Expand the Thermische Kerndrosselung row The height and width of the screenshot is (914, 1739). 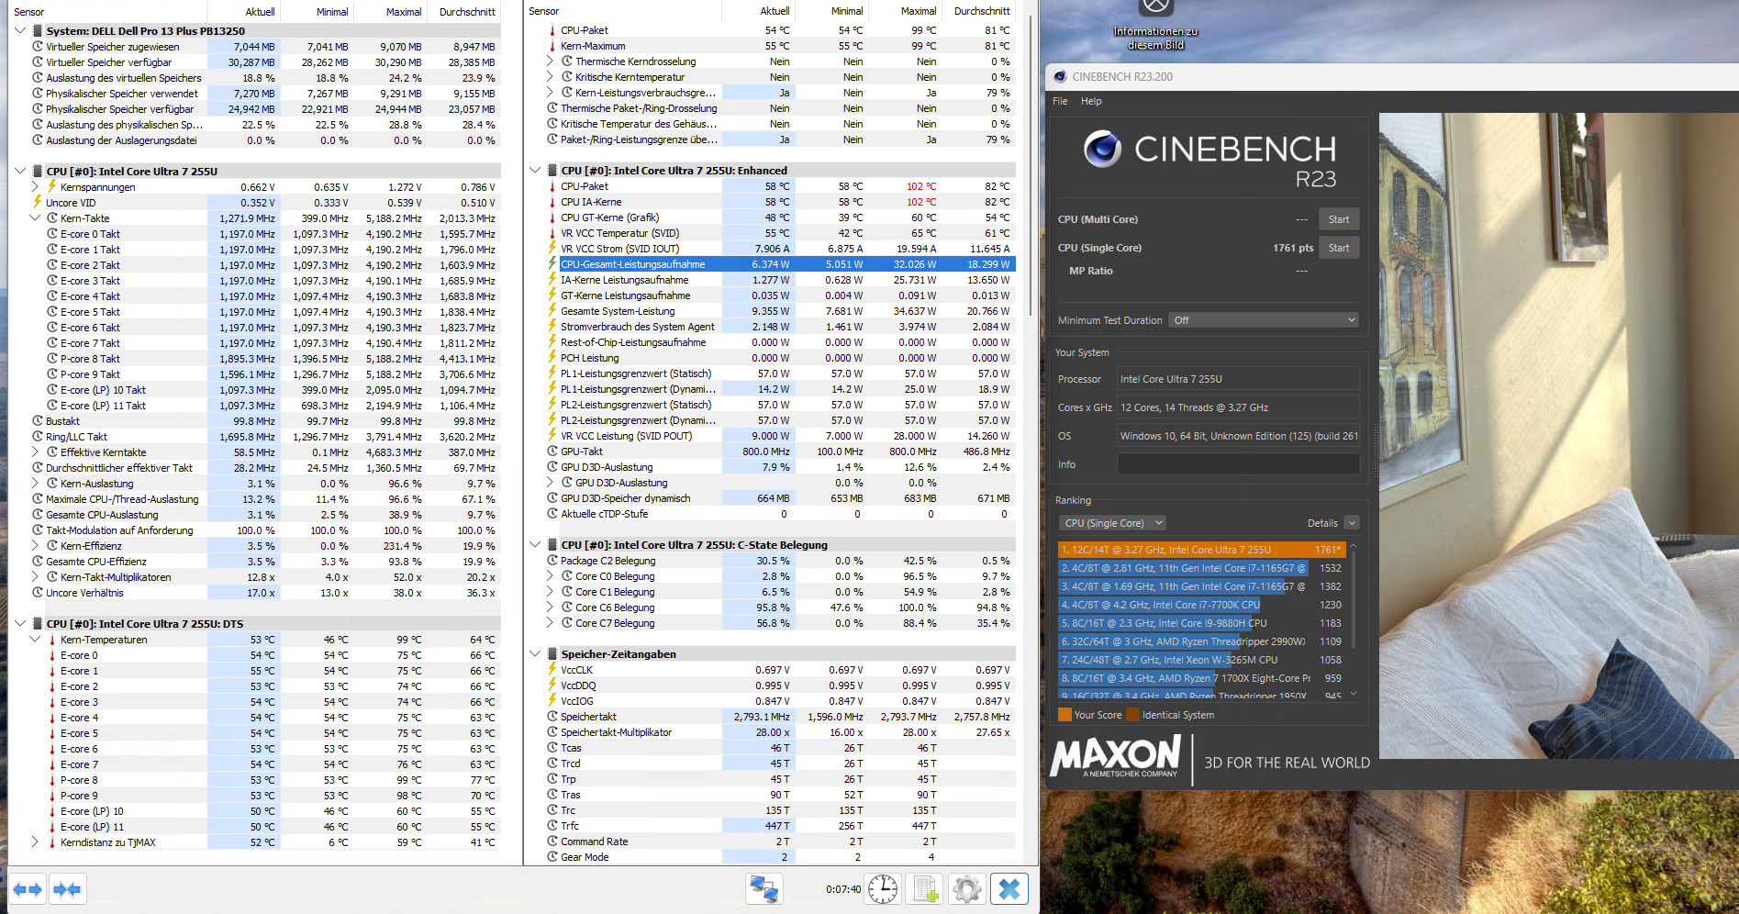pyautogui.click(x=550, y=61)
